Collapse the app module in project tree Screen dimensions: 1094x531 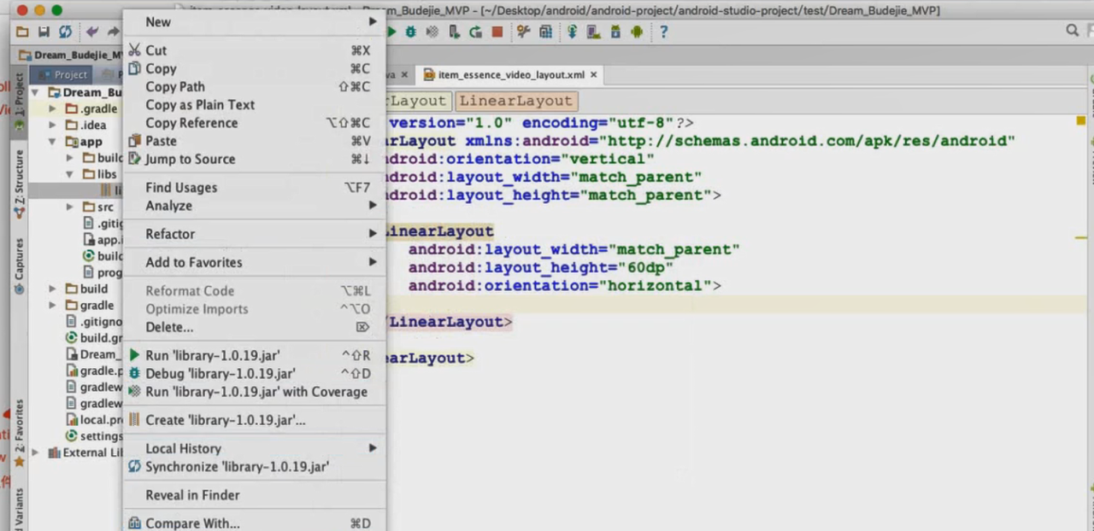[52, 142]
